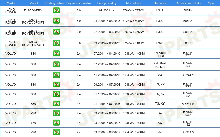
Task: Click the Moc silnika column header
Action: pos(134,3)
